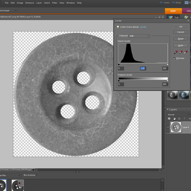
Task: Open the File menu
Action: pyautogui.click(x=7, y=3)
